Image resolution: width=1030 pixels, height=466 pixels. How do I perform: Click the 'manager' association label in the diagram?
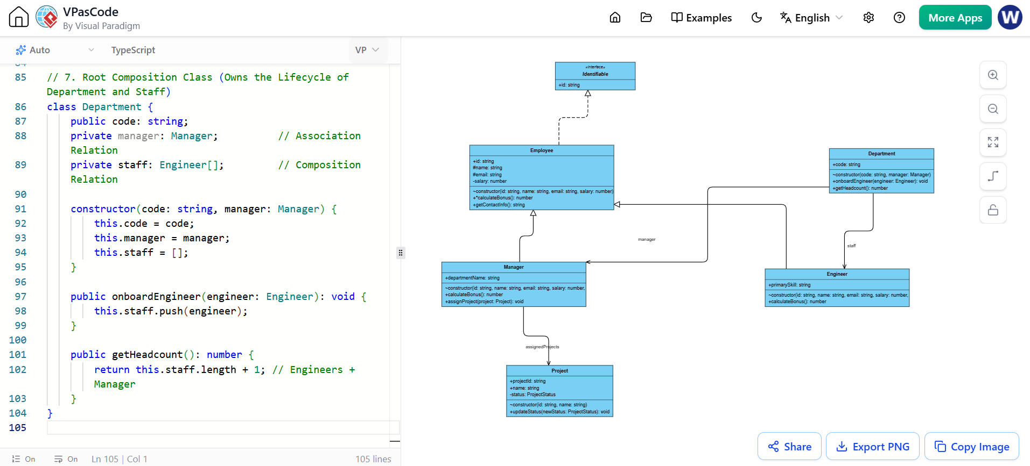point(647,240)
